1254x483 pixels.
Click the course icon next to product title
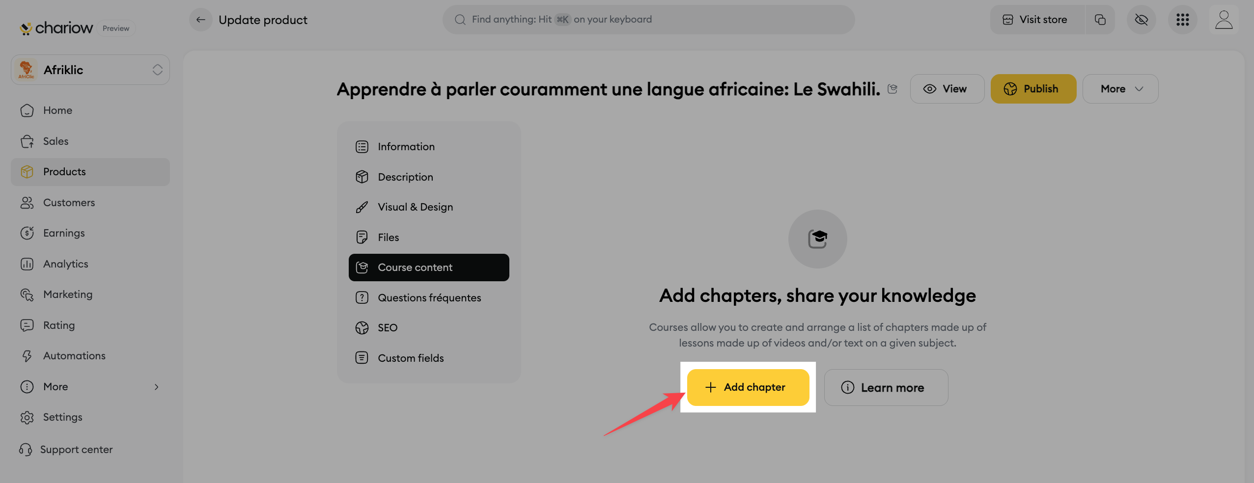(892, 89)
